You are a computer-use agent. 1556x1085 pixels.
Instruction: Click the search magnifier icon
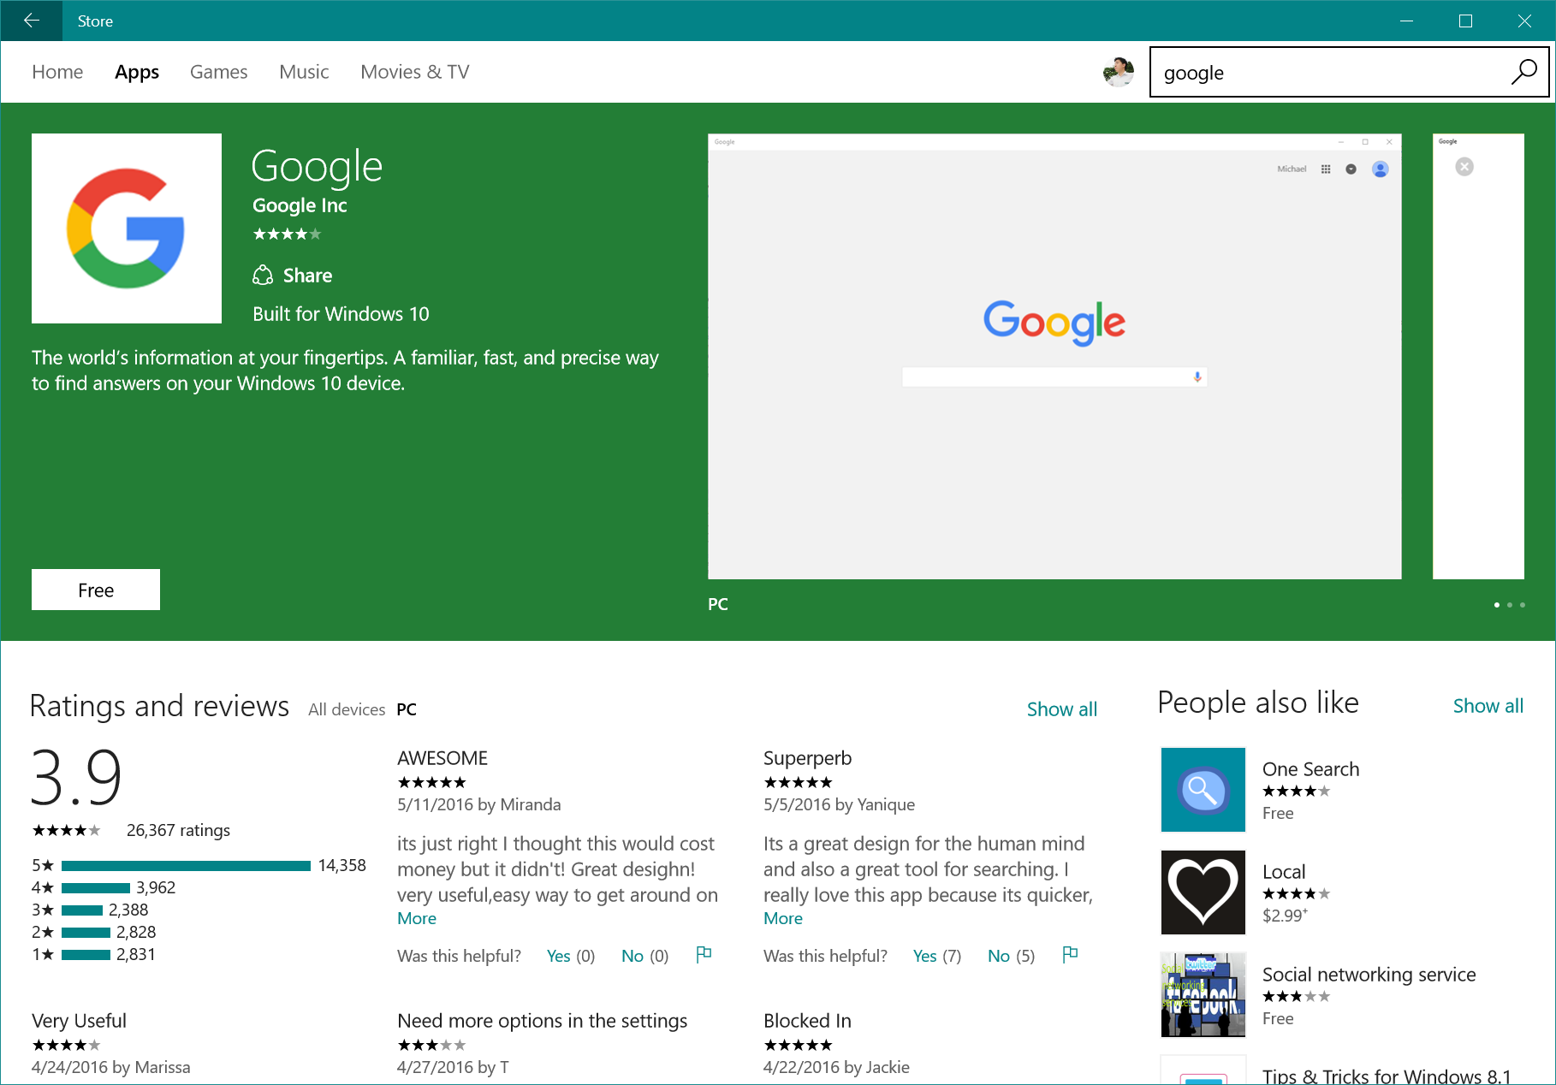(1523, 72)
